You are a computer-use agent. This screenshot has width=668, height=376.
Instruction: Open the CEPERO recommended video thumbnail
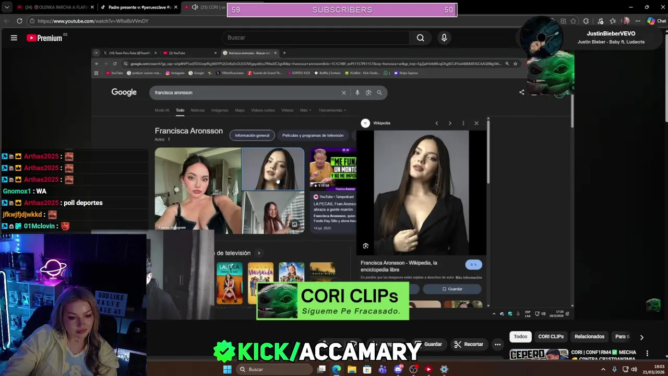539,355
